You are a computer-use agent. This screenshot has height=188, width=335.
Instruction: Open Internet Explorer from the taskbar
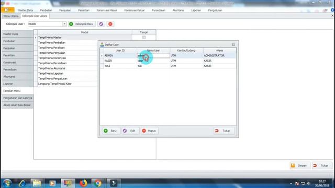22,183
